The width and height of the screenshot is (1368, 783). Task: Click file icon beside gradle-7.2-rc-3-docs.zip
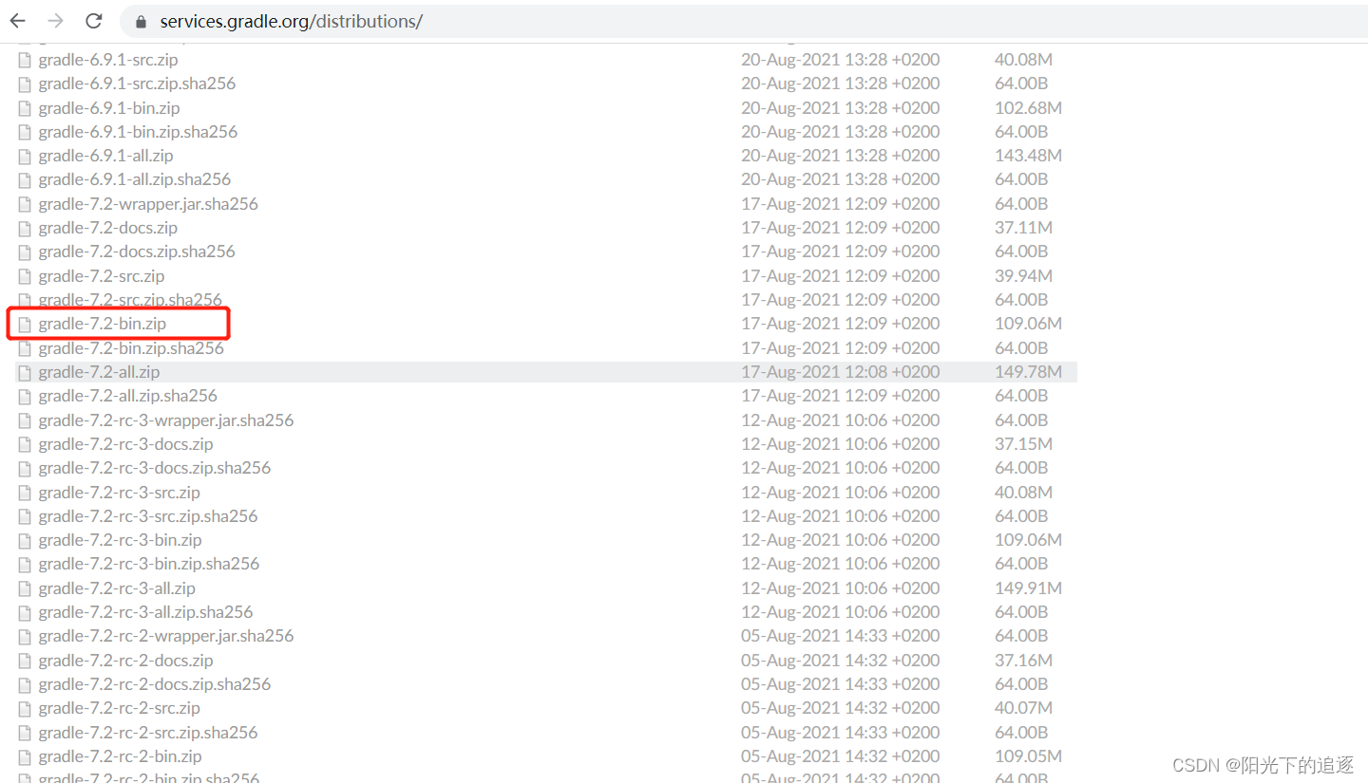click(x=25, y=444)
